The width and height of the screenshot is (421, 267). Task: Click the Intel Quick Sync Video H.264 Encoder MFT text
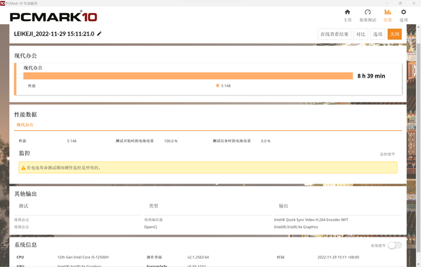pyautogui.click(x=311, y=220)
